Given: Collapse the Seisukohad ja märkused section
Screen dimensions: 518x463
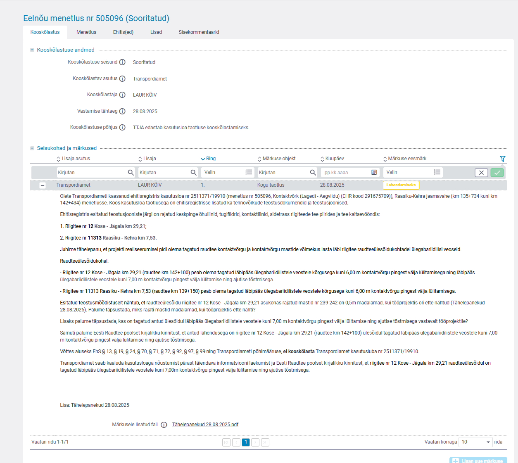Looking at the screenshot, I should pyautogui.click(x=32, y=148).
